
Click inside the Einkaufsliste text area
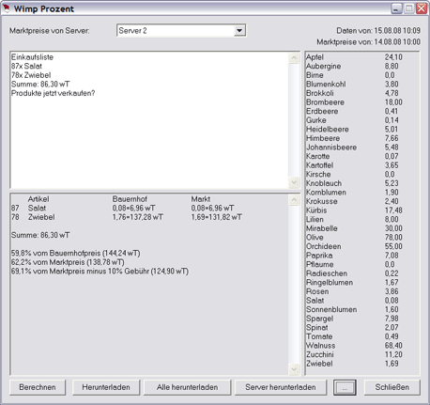click(x=149, y=119)
